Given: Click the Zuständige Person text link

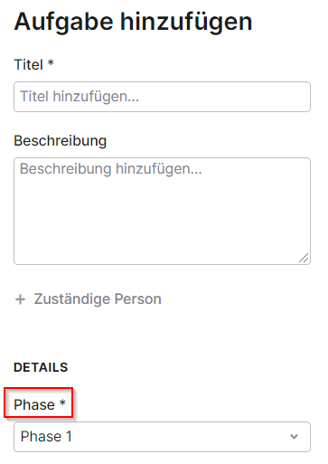Looking at the screenshot, I should (x=98, y=299).
